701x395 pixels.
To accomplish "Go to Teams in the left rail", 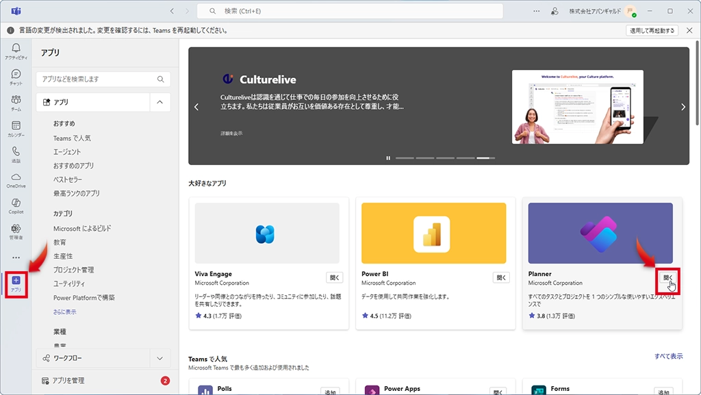I will tap(16, 103).
